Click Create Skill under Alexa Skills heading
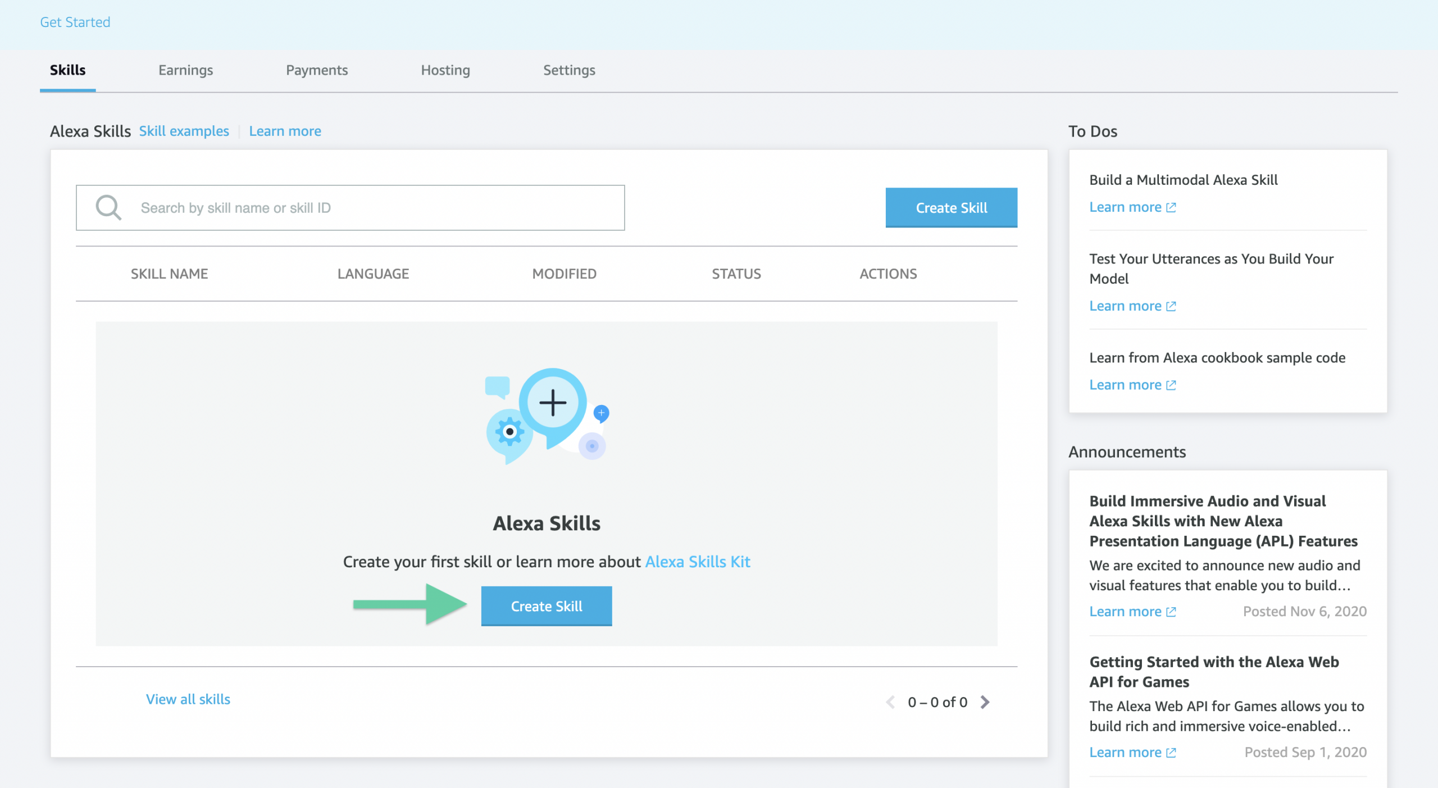The image size is (1438, 788). [547, 606]
